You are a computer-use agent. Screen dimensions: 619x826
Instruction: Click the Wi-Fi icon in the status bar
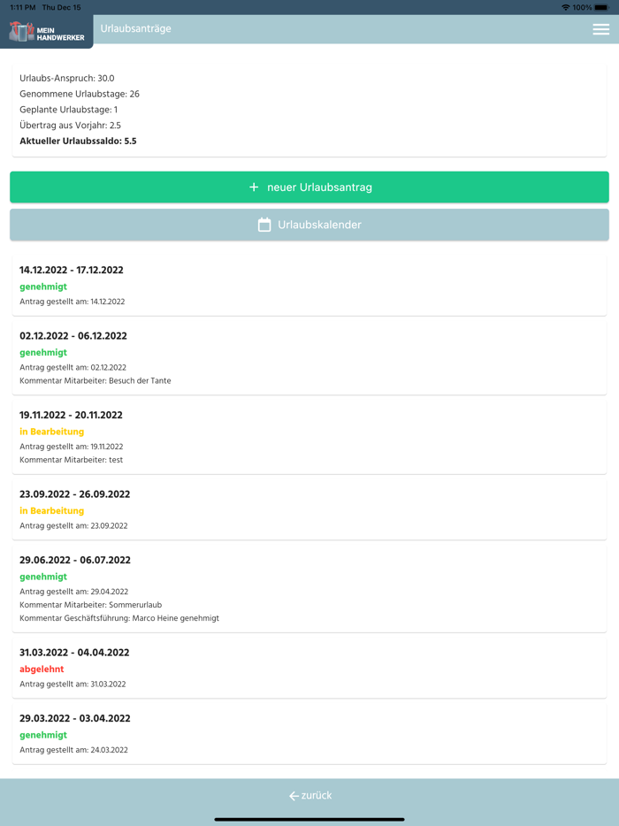point(564,7)
